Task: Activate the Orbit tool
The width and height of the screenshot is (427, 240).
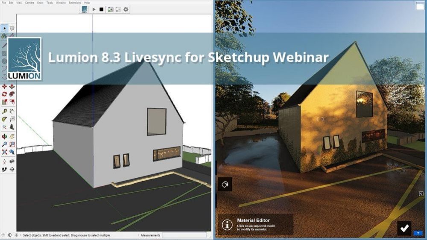Action: click(x=4, y=136)
